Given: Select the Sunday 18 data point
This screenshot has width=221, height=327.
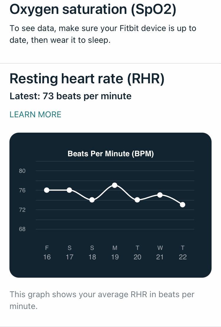Looking at the screenshot, I should tap(92, 200).
